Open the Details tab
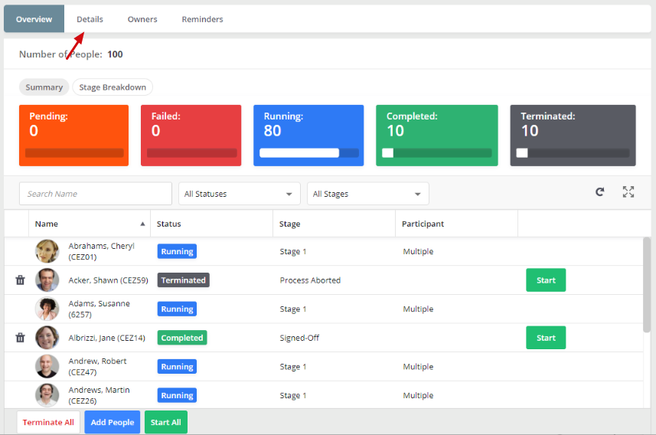The width and height of the screenshot is (656, 435). point(90,19)
